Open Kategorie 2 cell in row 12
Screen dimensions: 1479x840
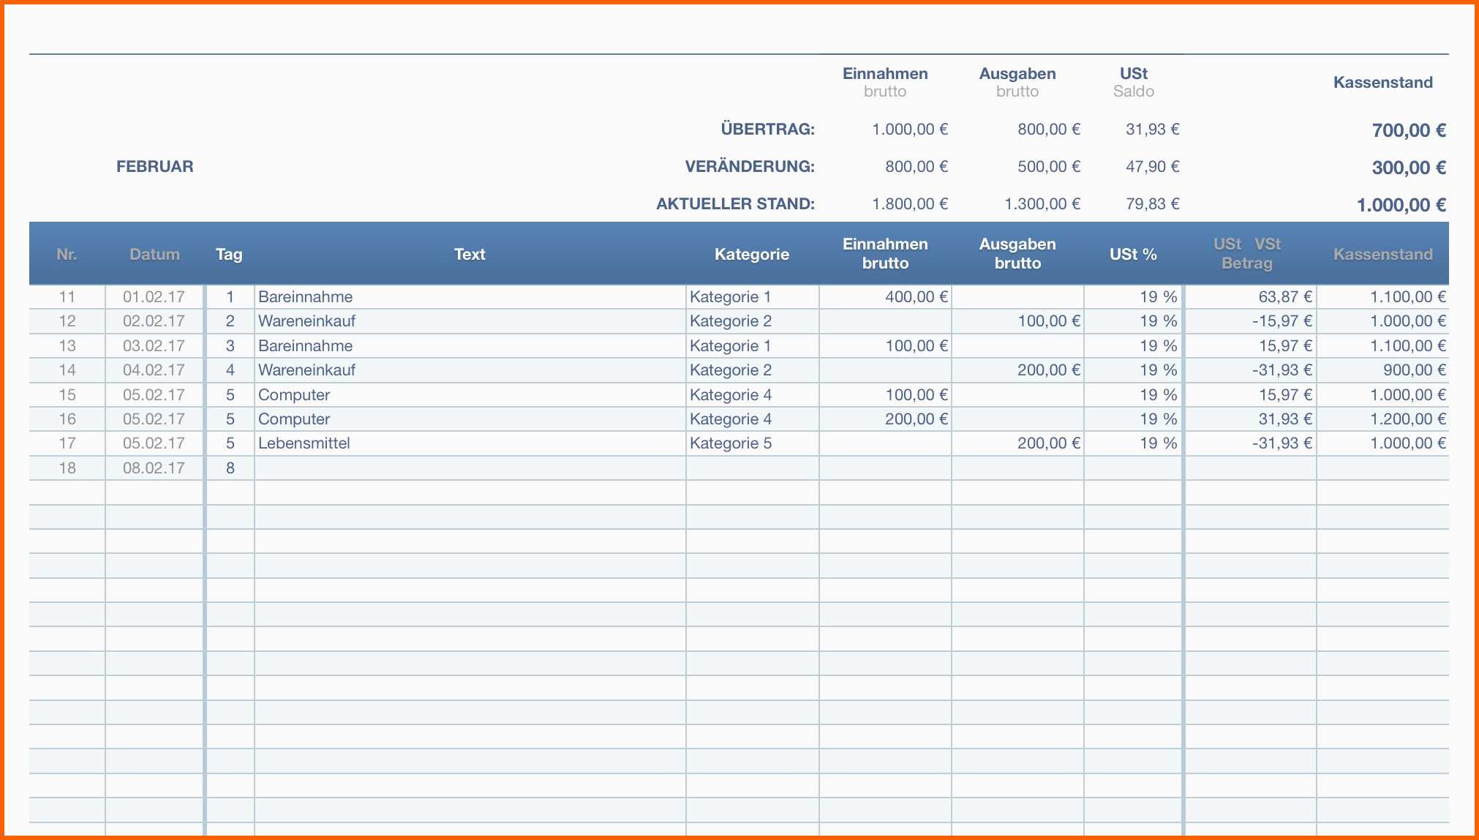731,320
